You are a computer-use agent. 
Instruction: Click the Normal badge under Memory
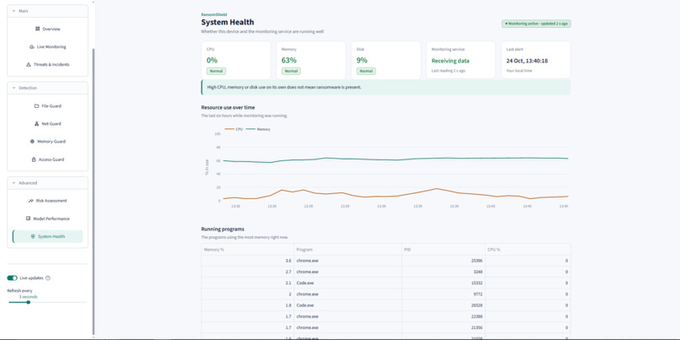click(291, 71)
